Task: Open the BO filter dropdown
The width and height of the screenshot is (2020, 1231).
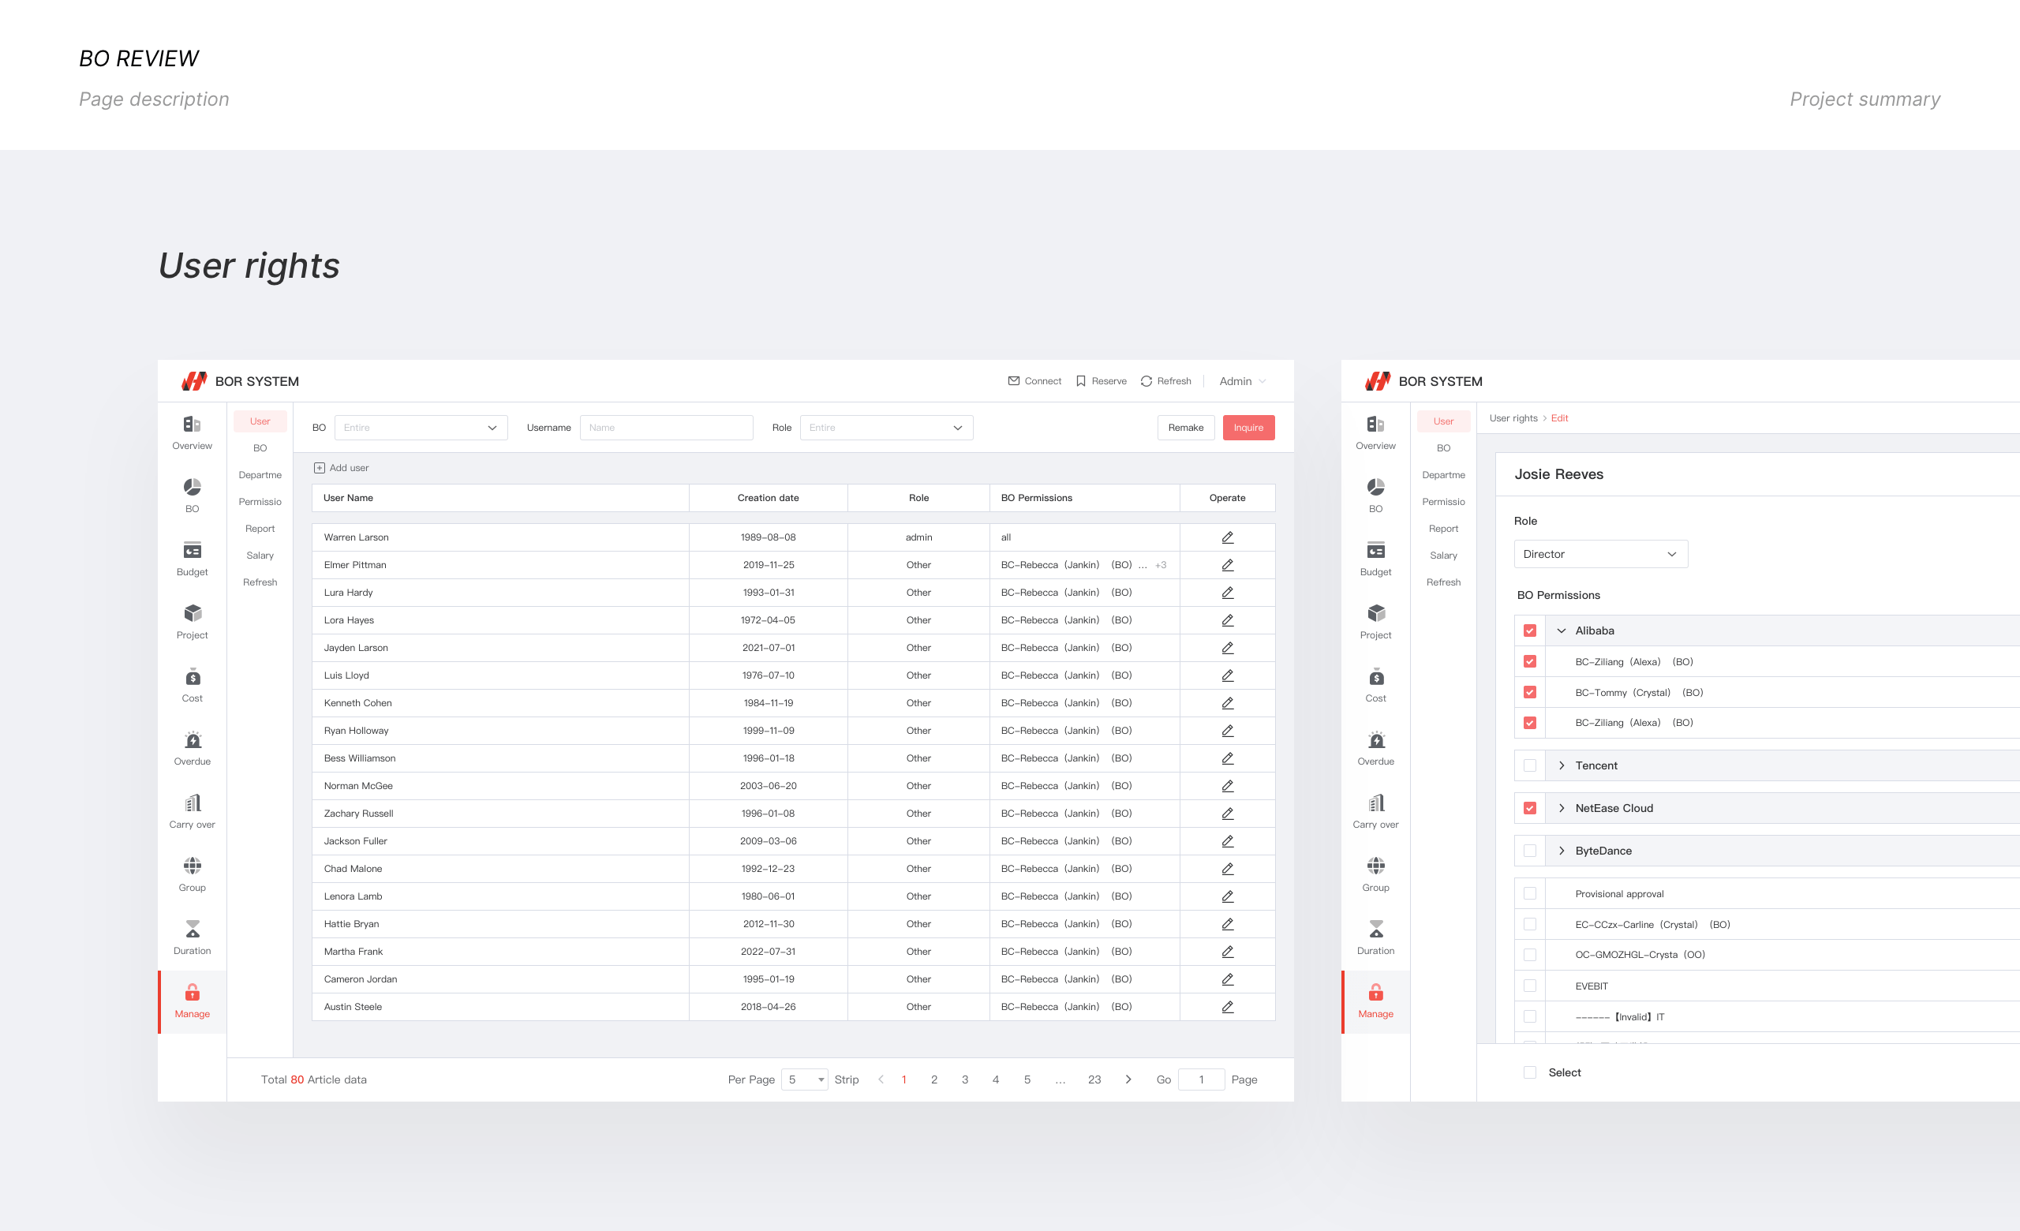Action: coord(421,428)
